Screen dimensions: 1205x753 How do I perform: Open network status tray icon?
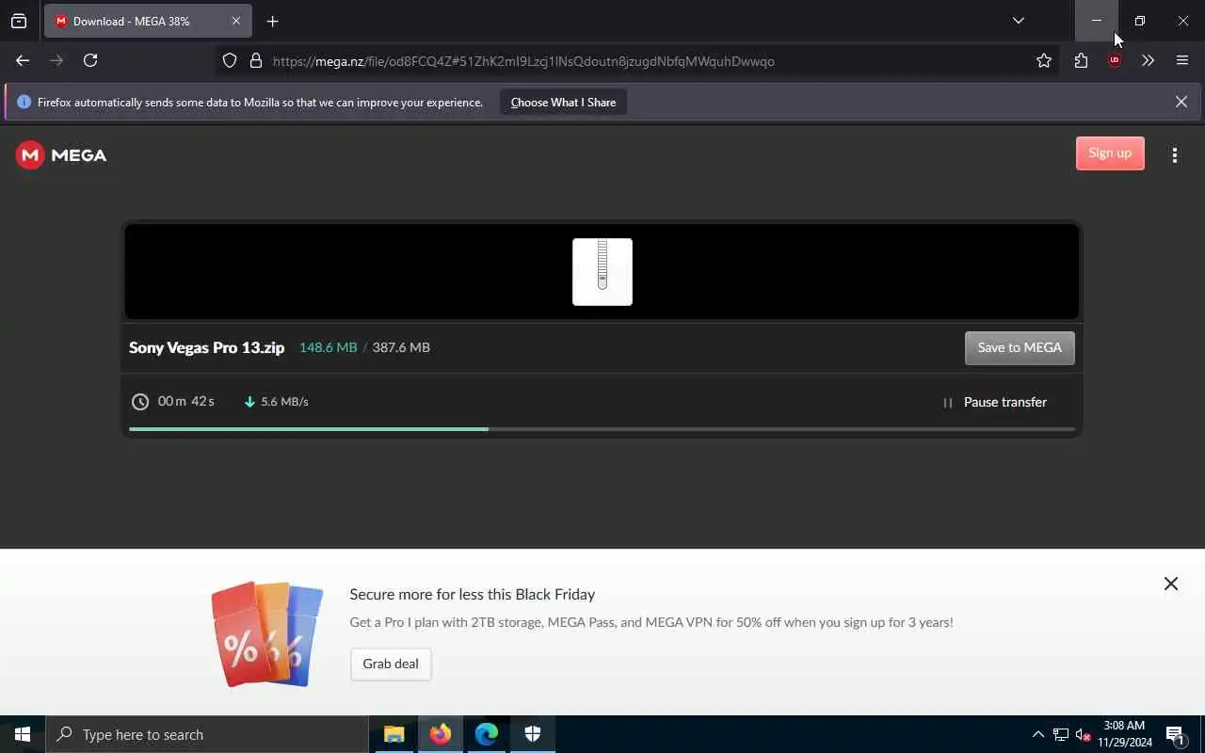[x=1061, y=734]
